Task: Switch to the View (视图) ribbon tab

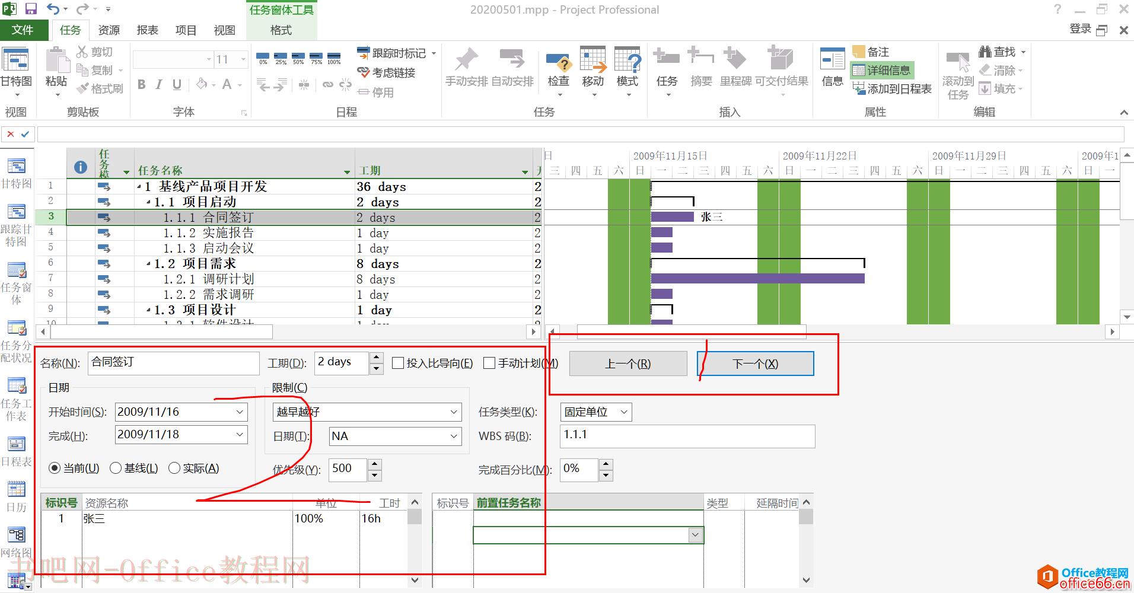Action: click(x=224, y=30)
